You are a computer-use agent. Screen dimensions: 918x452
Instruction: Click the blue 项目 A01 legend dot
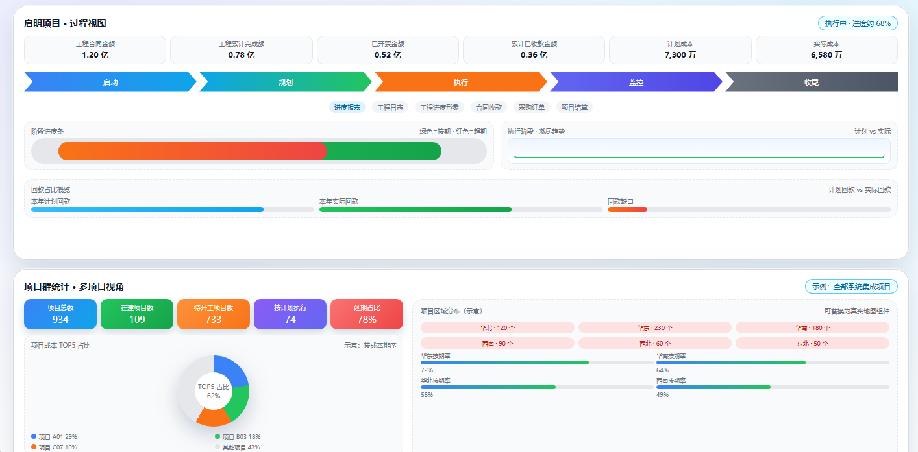click(x=34, y=436)
